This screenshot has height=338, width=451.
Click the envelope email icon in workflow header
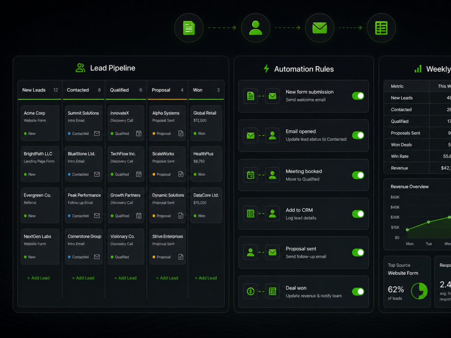(x=320, y=28)
